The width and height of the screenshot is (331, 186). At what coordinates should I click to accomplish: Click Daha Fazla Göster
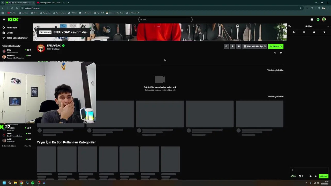point(9,146)
